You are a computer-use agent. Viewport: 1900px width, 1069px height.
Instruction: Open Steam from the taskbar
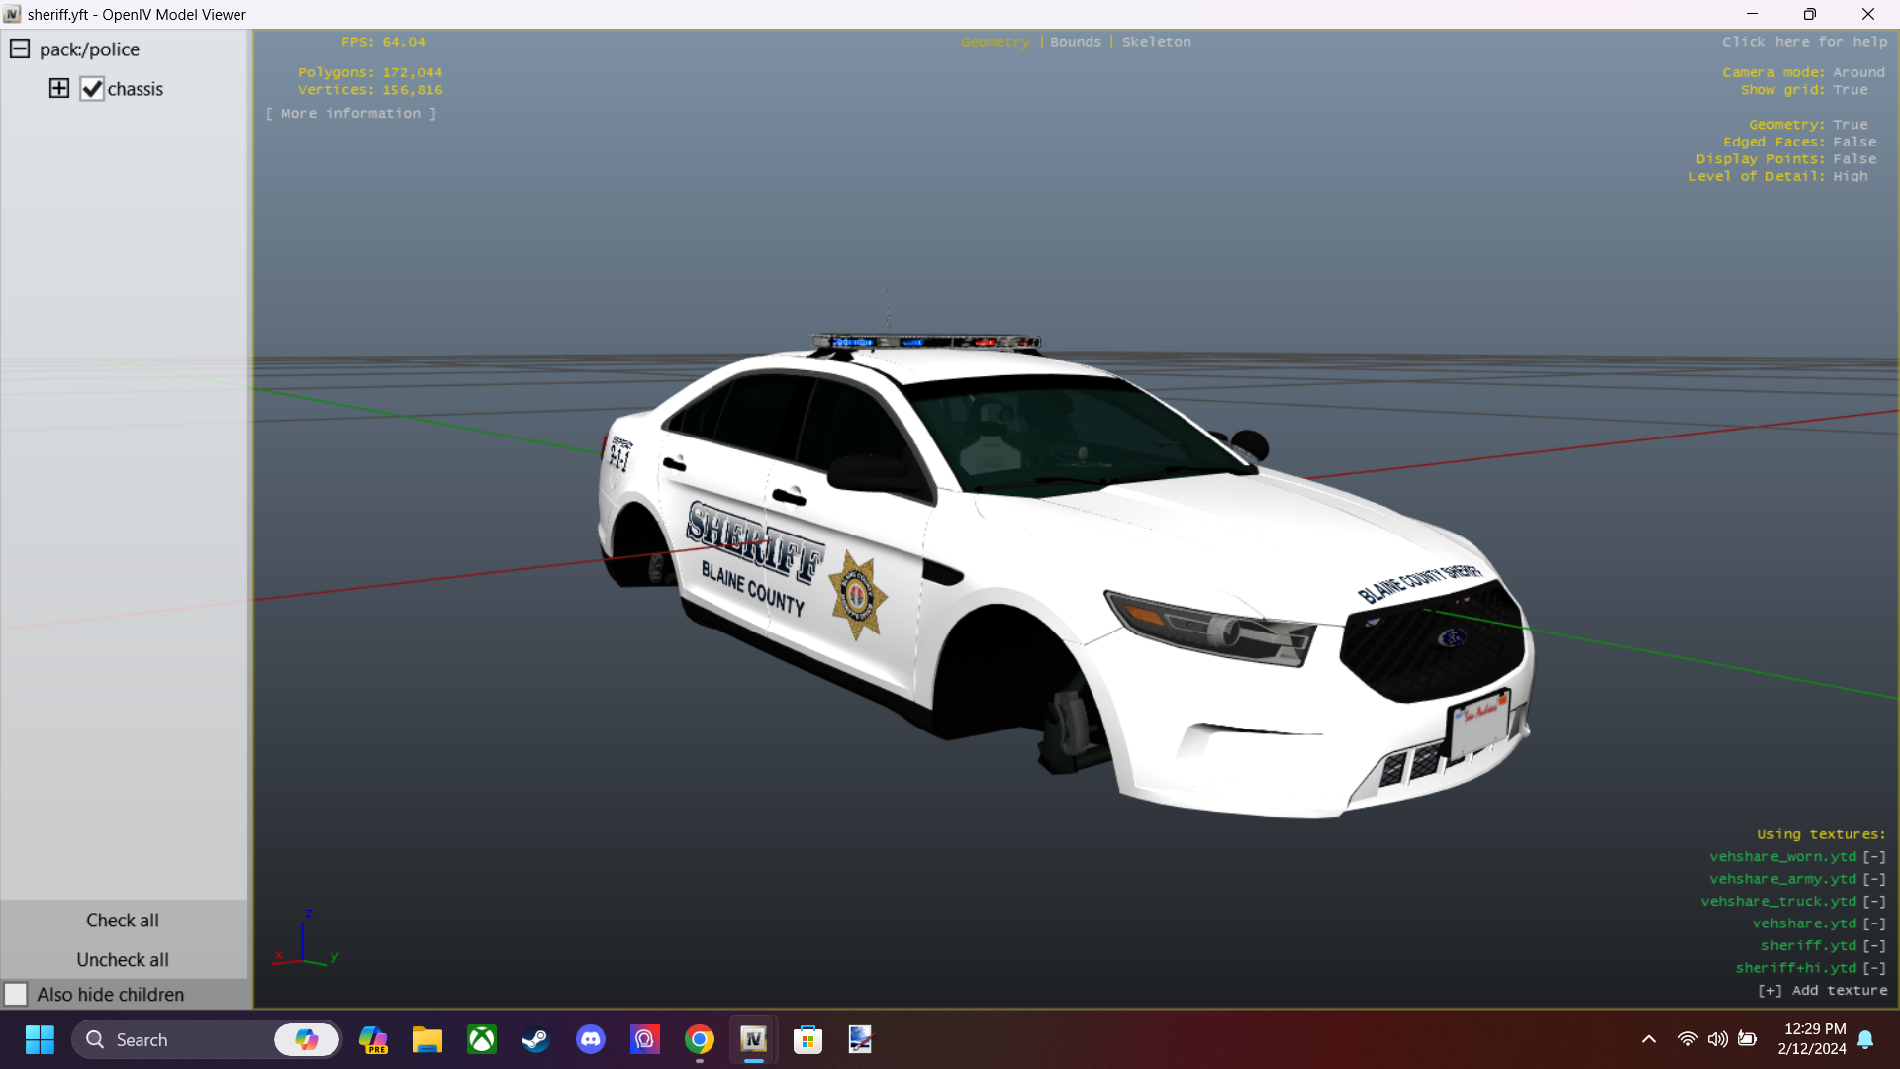click(535, 1040)
